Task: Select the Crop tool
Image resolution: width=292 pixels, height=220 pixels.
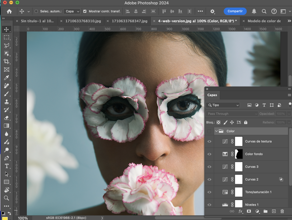Action: (6, 61)
